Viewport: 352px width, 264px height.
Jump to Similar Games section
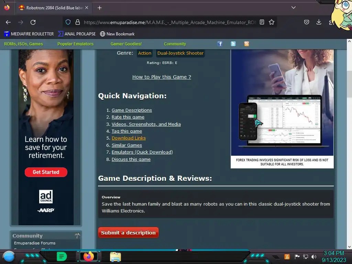[x=127, y=145]
